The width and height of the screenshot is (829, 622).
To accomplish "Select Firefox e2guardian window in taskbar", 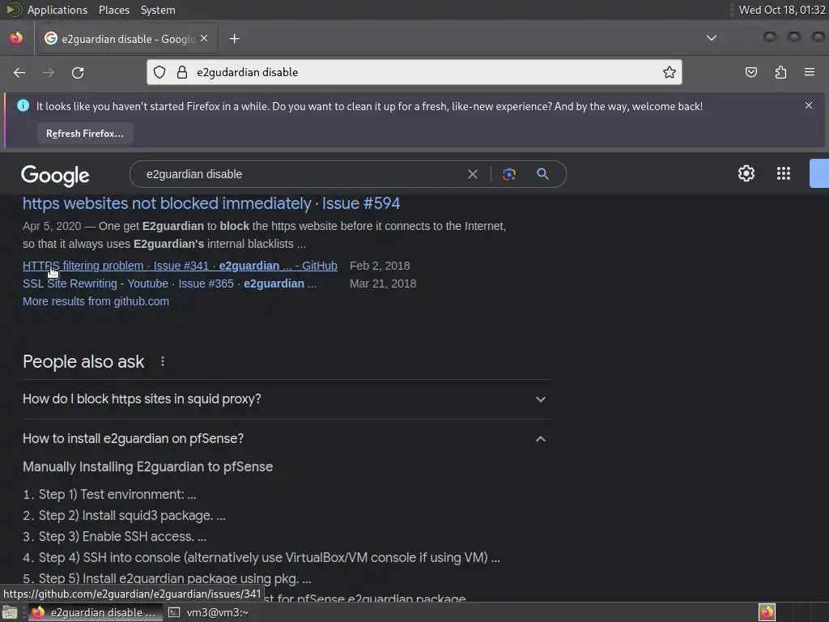I will [x=94, y=612].
